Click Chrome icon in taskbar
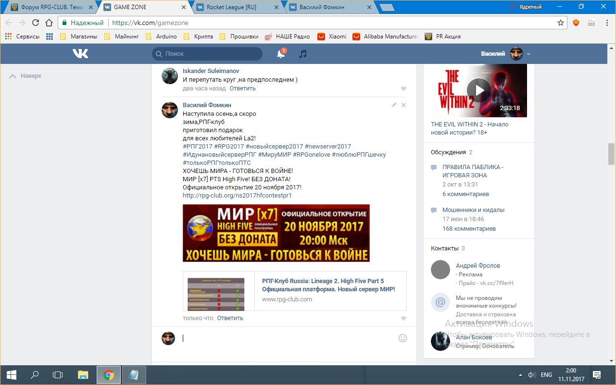 point(109,375)
